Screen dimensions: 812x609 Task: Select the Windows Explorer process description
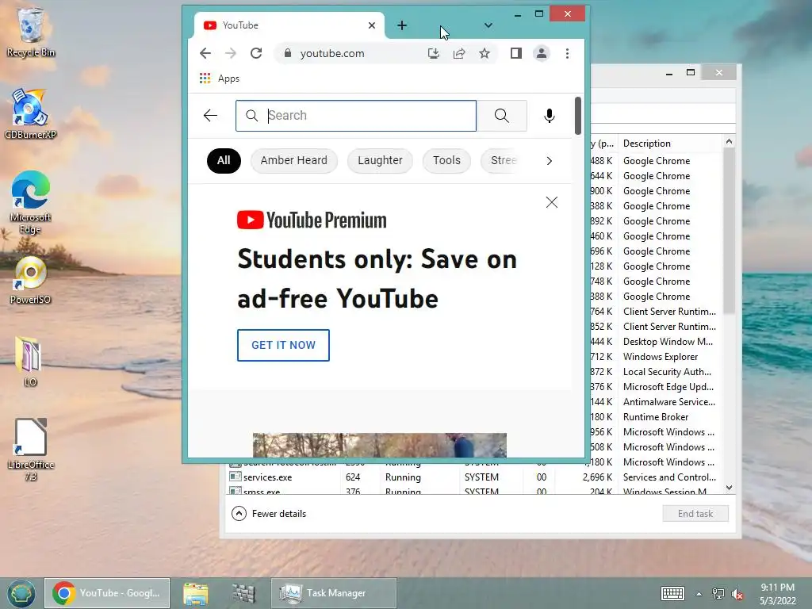coord(661,357)
